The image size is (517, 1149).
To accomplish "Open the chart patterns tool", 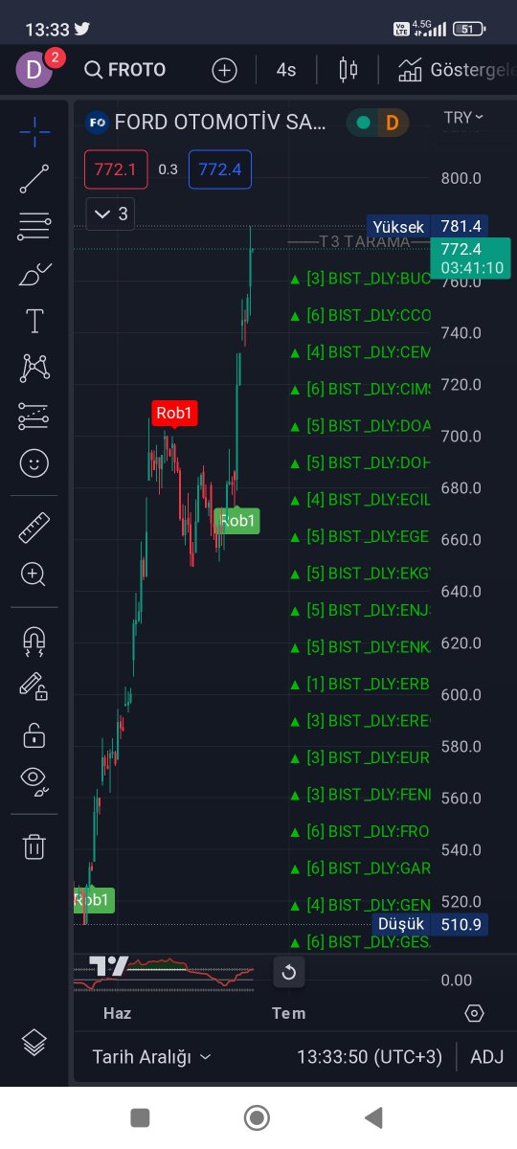I will tap(34, 368).
